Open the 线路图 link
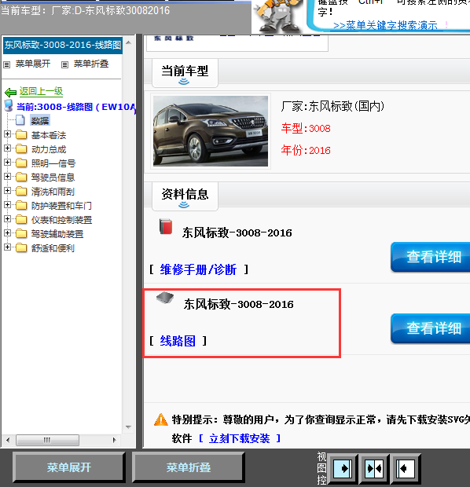Screen dimensions: 470x487 click(x=178, y=341)
